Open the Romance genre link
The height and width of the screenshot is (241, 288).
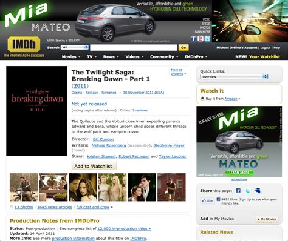109,93
